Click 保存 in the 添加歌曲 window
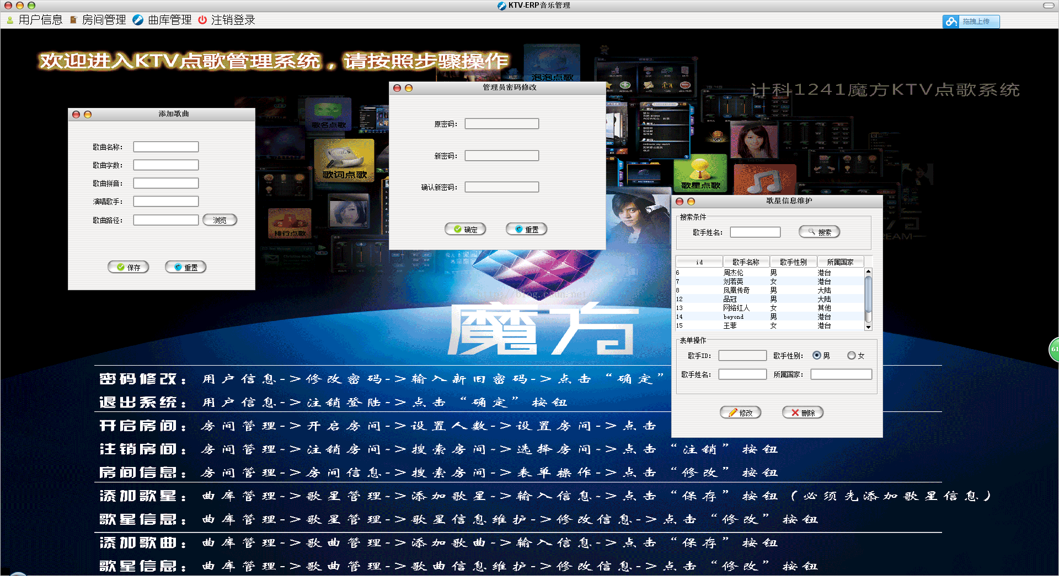 click(129, 267)
